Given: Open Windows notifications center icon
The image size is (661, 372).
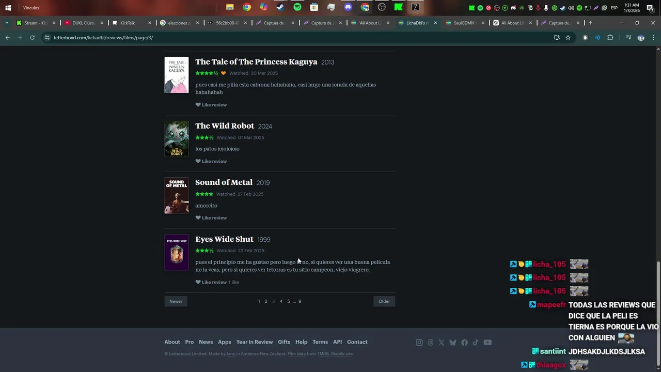Looking at the screenshot, I should pos(650,8).
